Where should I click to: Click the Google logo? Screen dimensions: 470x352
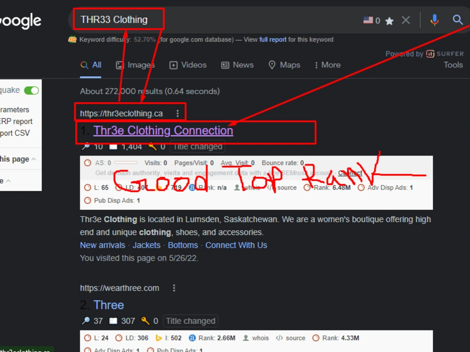20,21
